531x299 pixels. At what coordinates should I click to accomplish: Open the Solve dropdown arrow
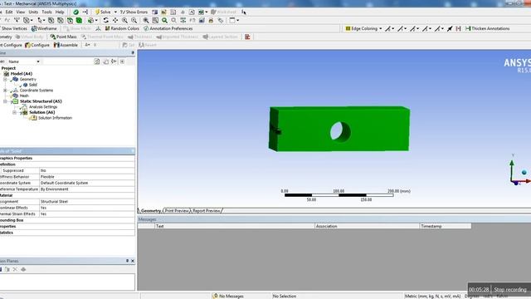tap(115, 12)
